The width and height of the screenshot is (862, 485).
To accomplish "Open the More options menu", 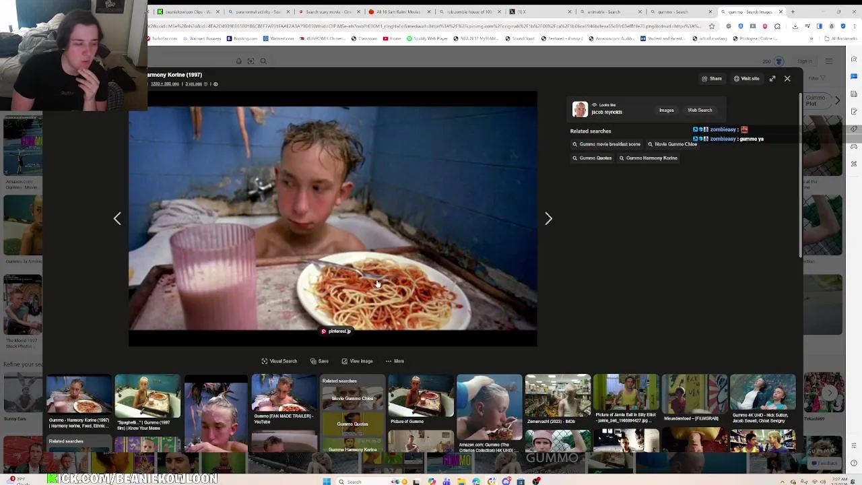I will point(395,361).
